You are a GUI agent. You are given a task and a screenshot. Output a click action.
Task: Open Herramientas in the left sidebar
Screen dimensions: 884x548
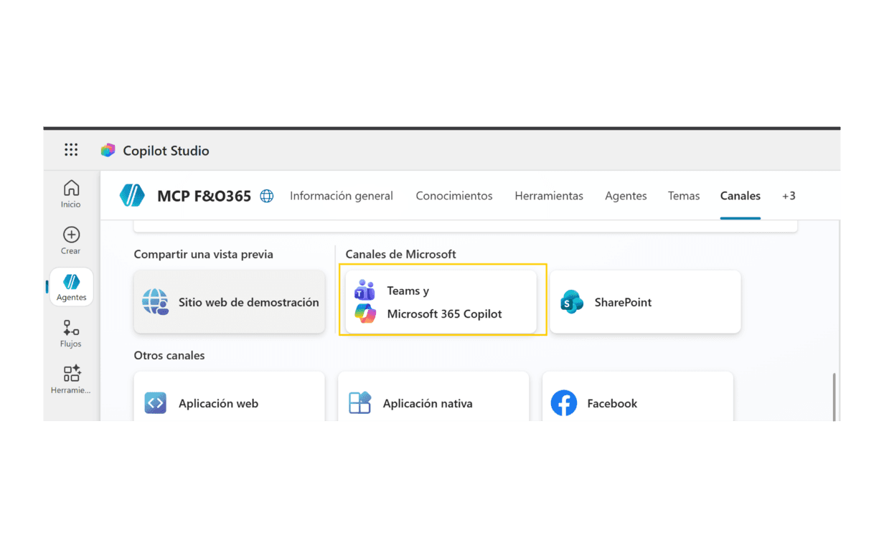pyautogui.click(x=71, y=379)
